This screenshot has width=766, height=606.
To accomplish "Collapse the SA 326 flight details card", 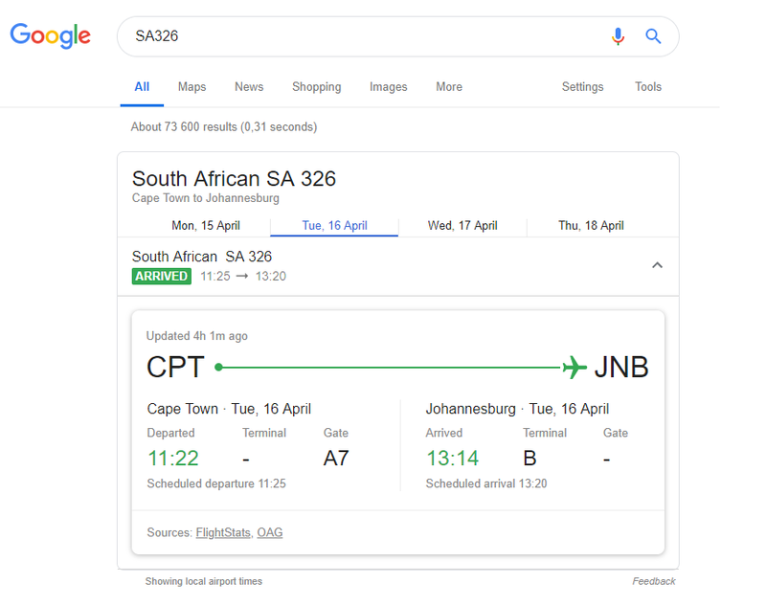I will (x=657, y=265).
